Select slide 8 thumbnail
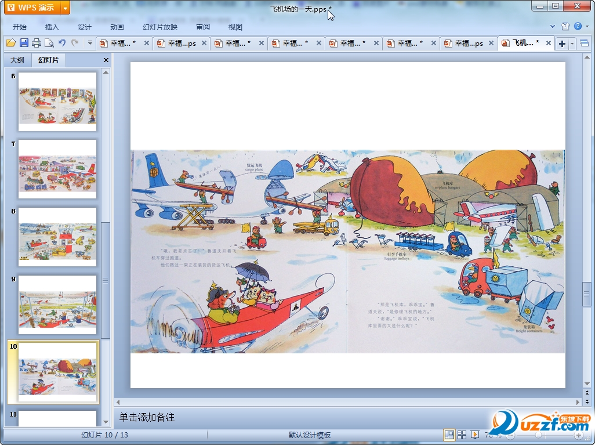This screenshot has height=445, width=595. tap(57, 237)
